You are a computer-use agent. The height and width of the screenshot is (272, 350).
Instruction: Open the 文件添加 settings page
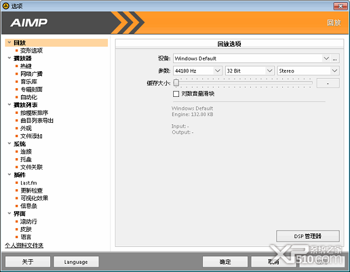point(32,136)
